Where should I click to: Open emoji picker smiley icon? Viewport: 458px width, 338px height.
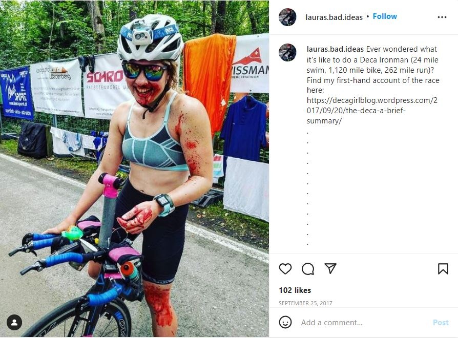[x=285, y=322]
